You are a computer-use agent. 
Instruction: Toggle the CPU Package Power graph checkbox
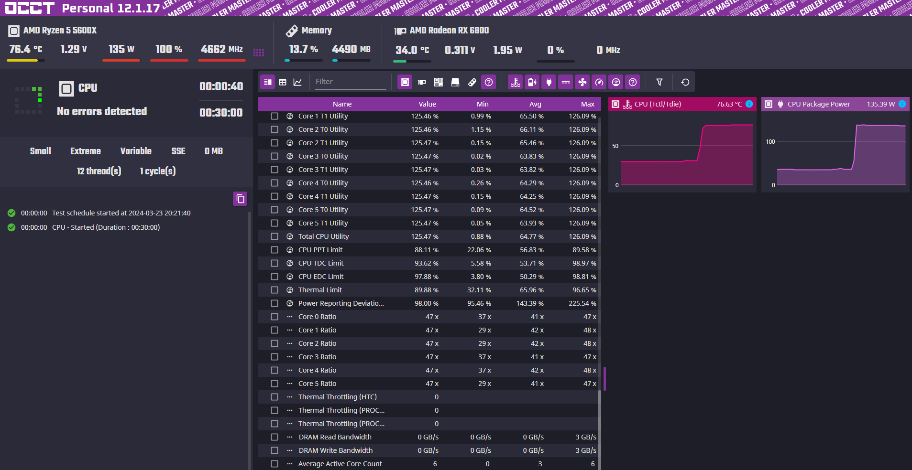[x=769, y=104]
